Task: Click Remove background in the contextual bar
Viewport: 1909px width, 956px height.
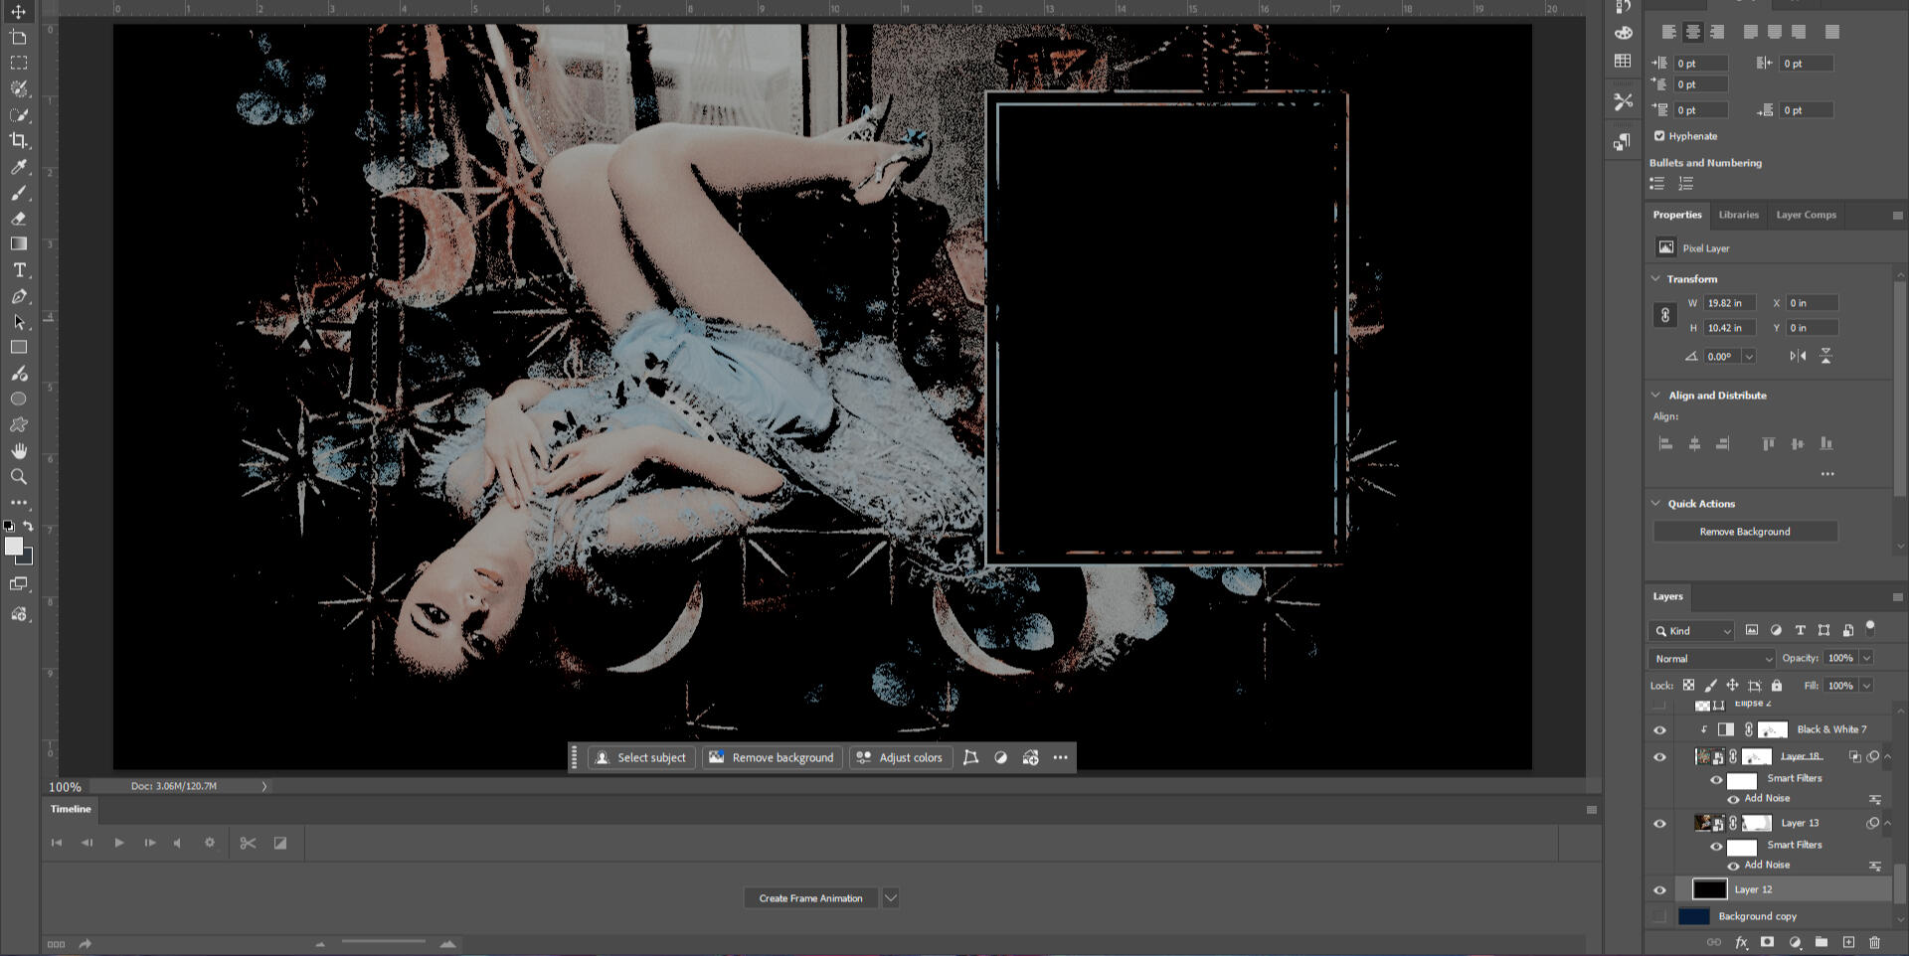Action: (x=773, y=757)
